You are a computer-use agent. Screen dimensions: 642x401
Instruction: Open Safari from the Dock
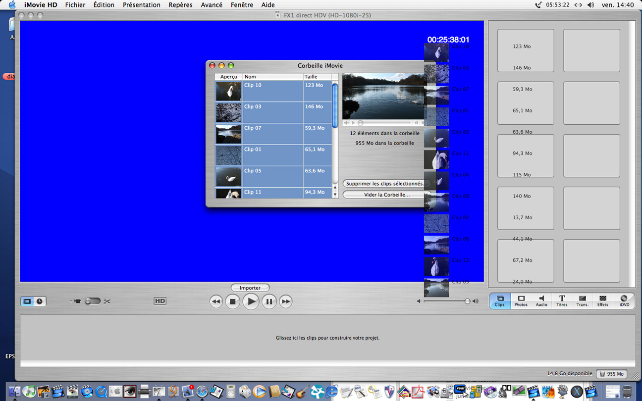[x=202, y=391]
